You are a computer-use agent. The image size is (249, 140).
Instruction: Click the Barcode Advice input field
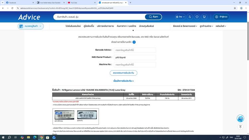[x=135, y=50]
